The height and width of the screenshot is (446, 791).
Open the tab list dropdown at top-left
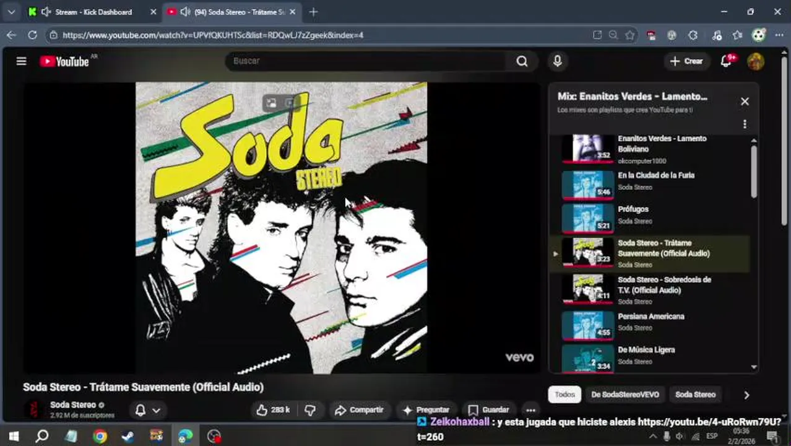(11, 12)
